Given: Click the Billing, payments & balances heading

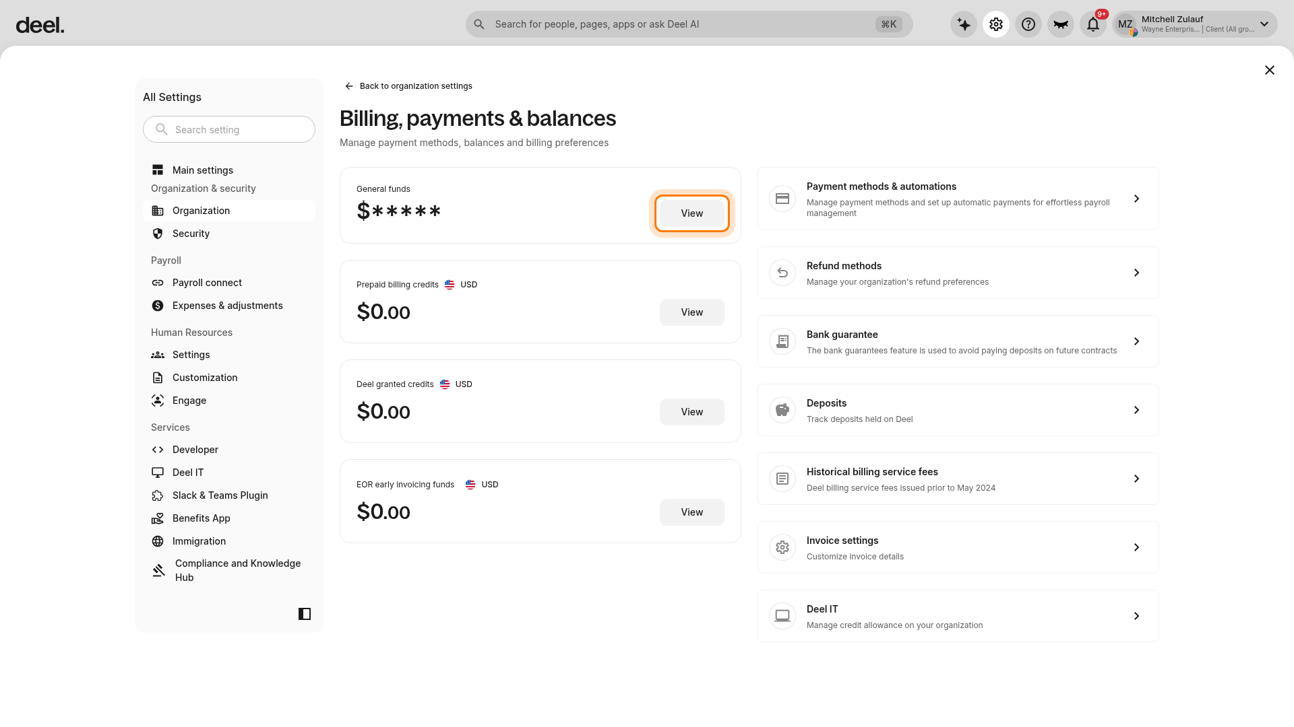Looking at the screenshot, I should pos(478,118).
